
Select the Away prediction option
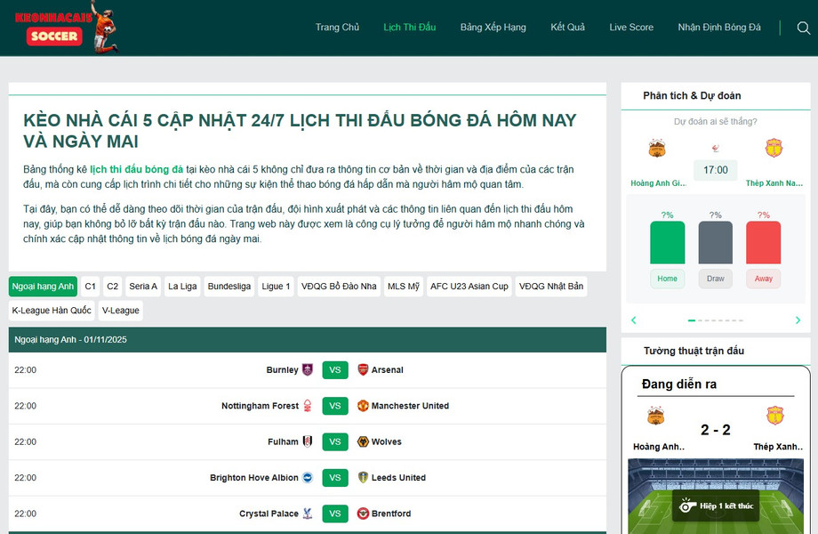[764, 279]
